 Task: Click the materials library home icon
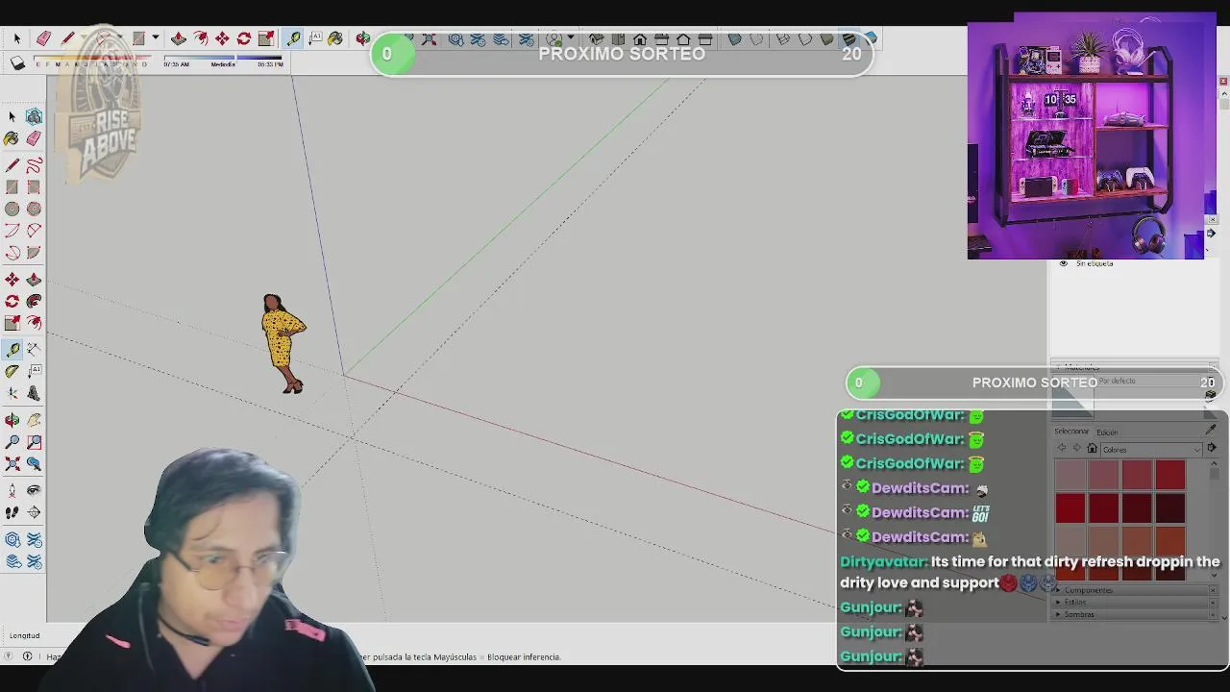[1092, 449]
